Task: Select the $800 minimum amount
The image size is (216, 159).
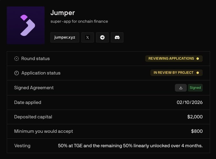Action: click(x=197, y=131)
